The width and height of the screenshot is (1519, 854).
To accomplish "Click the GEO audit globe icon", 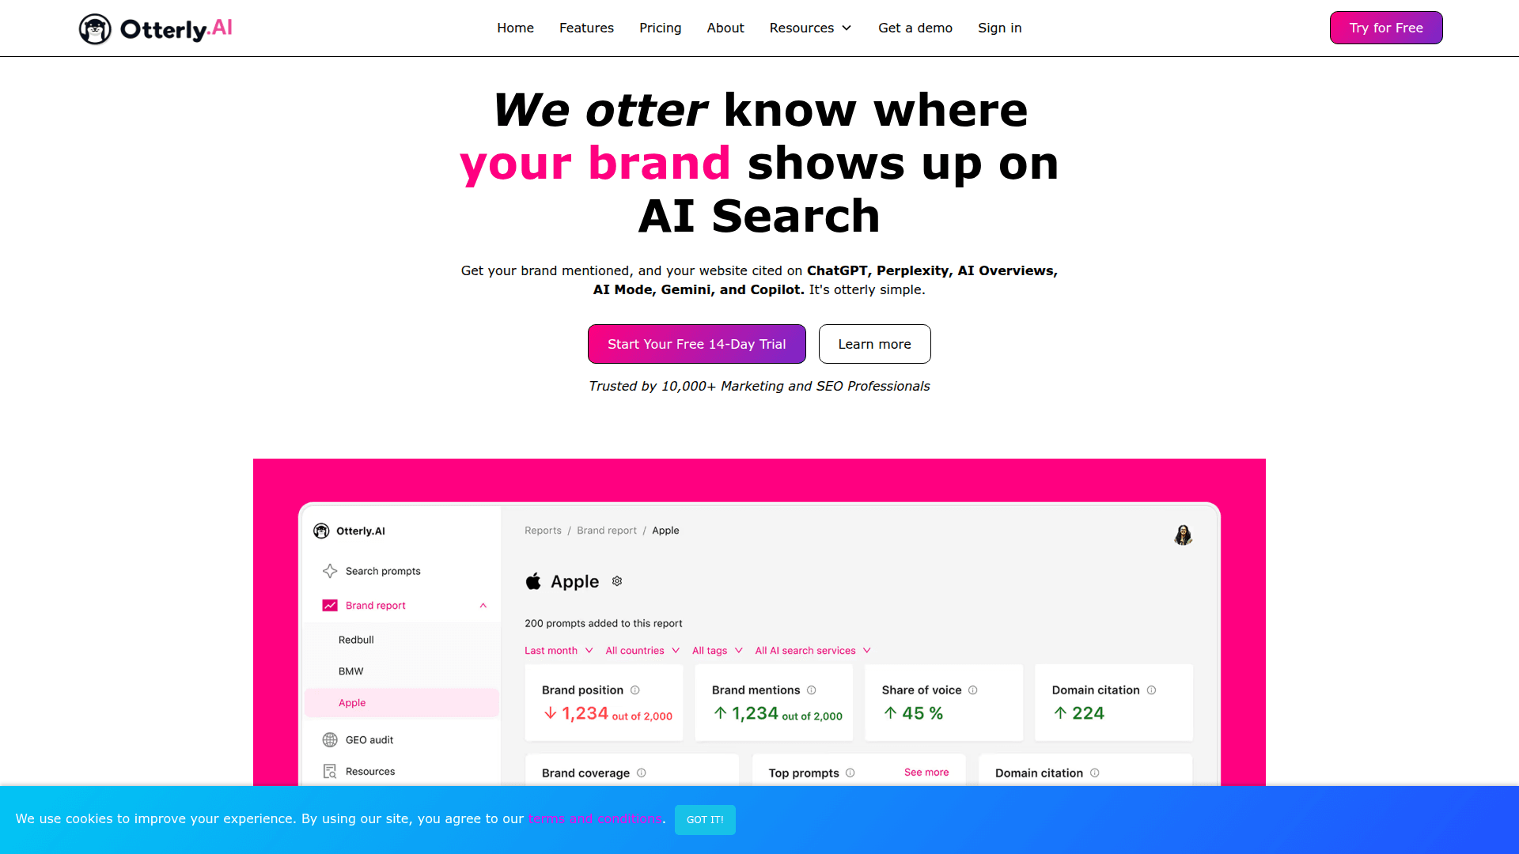I will coord(330,740).
